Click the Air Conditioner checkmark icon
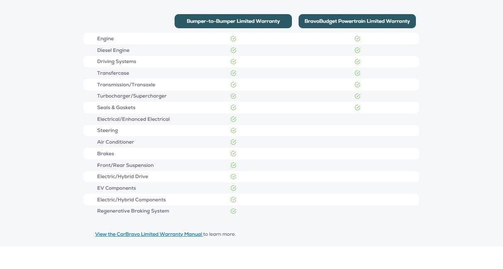This screenshot has width=503, height=269. click(233, 142)
